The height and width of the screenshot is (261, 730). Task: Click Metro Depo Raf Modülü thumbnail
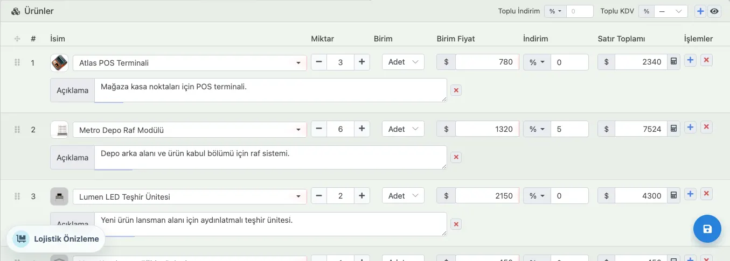[59, 130]
